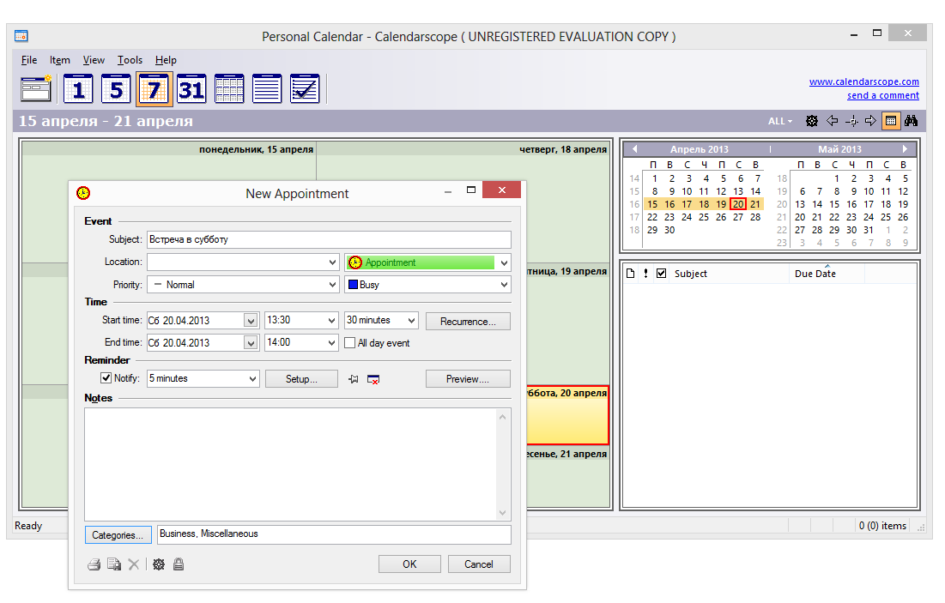This screenshot has height=603, width=945.
Task: Click the gear options icon in date bar
Action: [812, 121]
